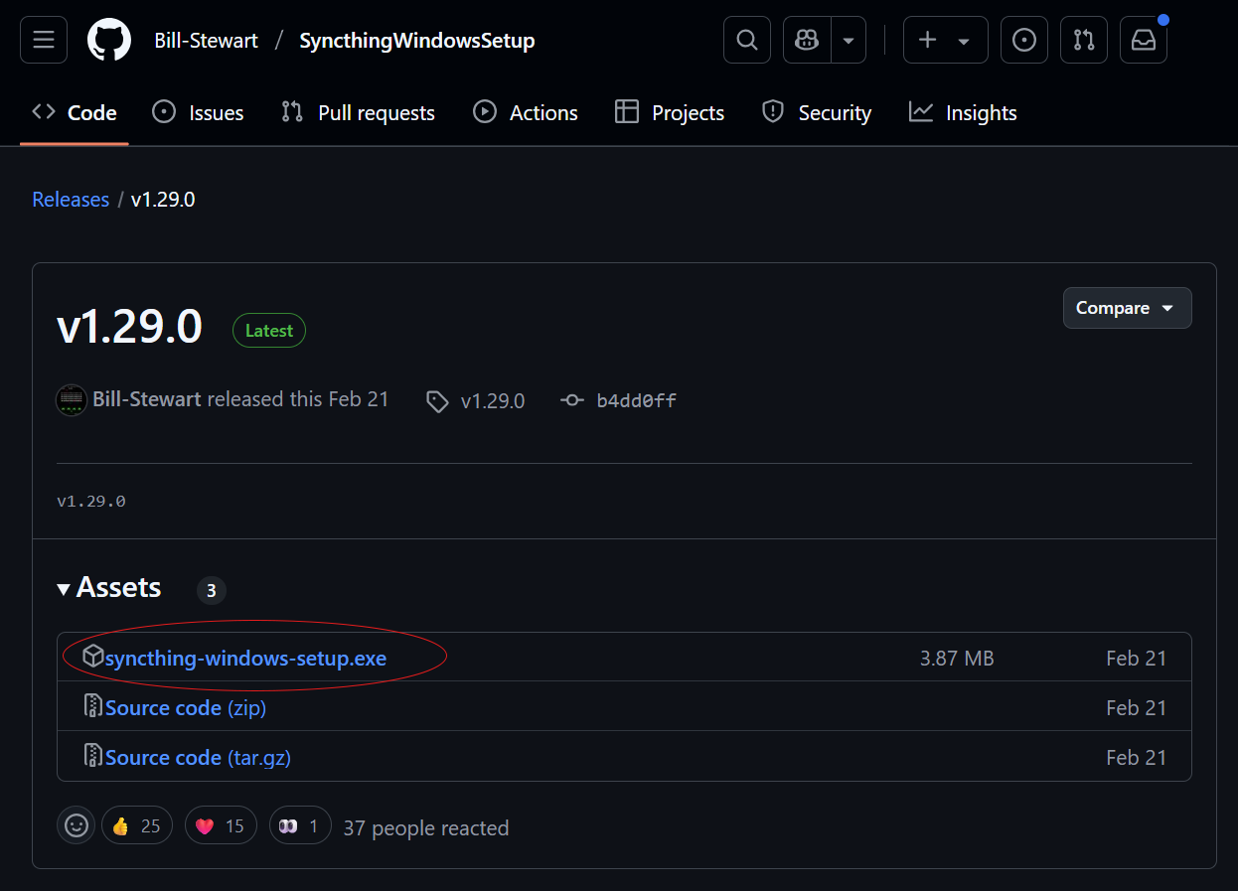Toggle the heart reaction 15
This screenshot has height=891, width=1238.
coord(221,825)
